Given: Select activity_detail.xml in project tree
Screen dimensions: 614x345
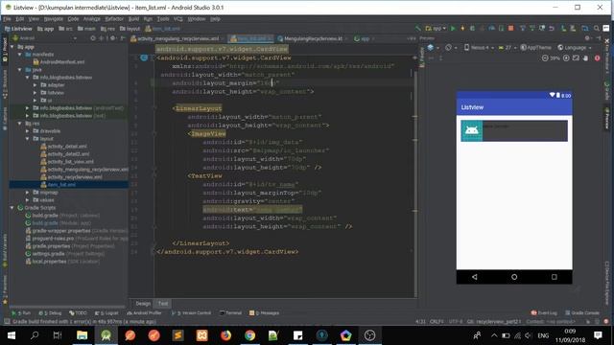Looking at the screenshot, I should point(63,147).
